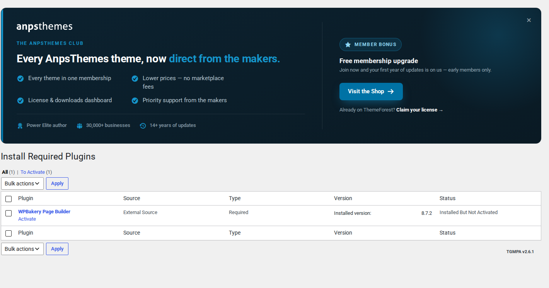Click the Required type cell
549x288 pixels.
coord(239,213)
